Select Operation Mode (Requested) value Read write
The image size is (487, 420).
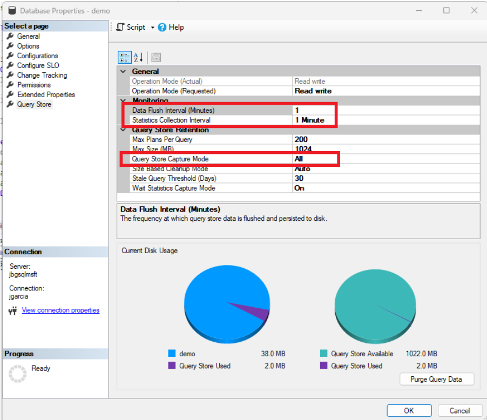[x=386, y=91]
